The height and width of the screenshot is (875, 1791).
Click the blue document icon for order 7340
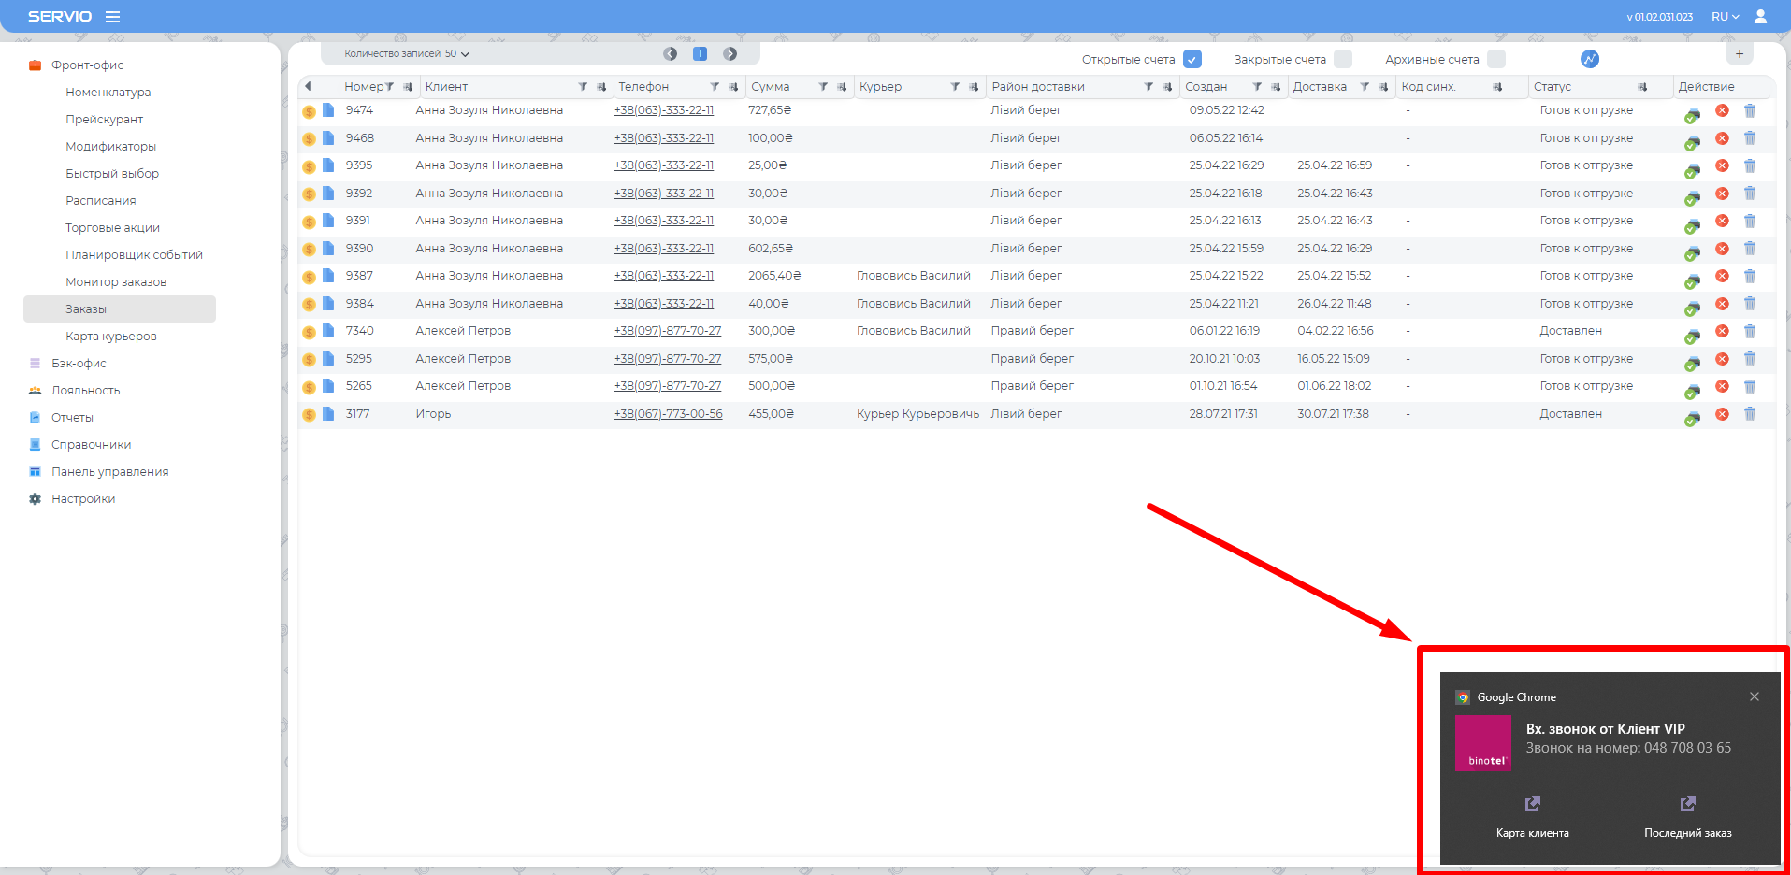328,331
